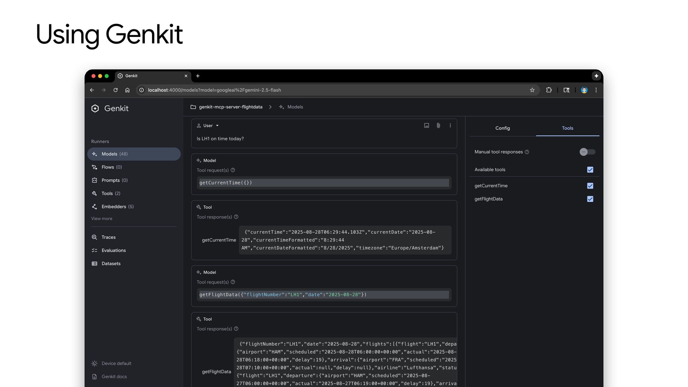Toggle the Manual tool responses switch
The height and width of the screenshot is (387, 688).
coord(587,152)
